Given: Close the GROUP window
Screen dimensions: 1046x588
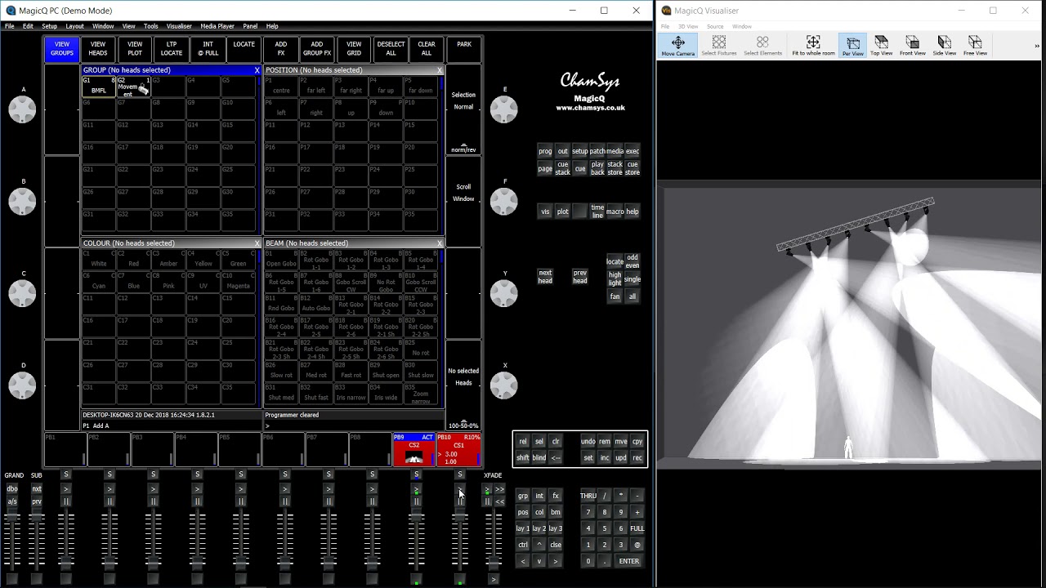Looking at the screenshot, I should pyautogui.click(x=257, y=70).
